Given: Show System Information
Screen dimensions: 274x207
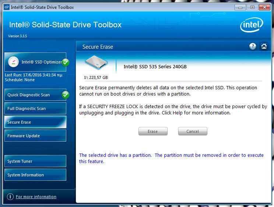Looking at the screenshot, I should (x=35, y=175).
